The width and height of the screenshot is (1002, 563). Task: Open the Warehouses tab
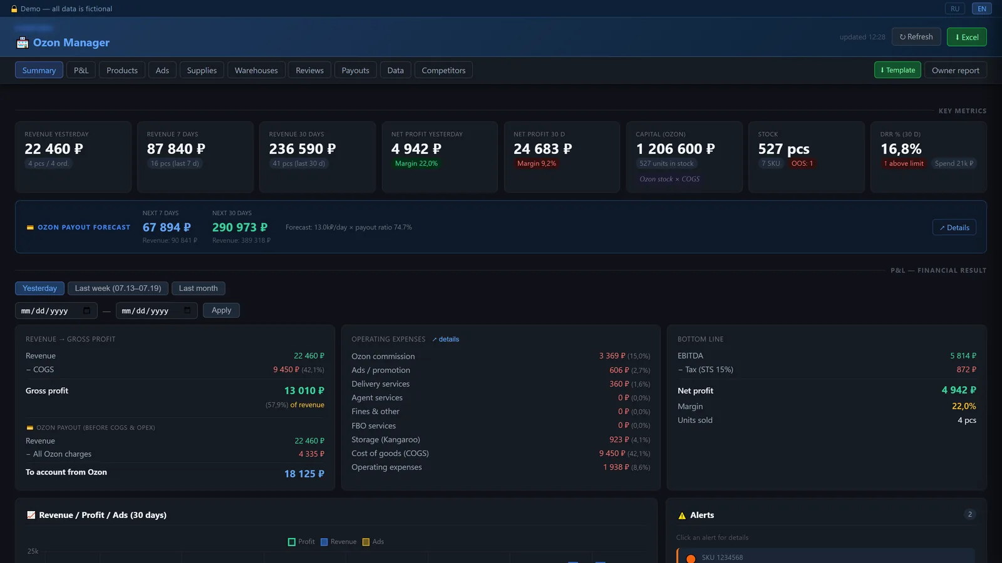(x=256, y=70)
